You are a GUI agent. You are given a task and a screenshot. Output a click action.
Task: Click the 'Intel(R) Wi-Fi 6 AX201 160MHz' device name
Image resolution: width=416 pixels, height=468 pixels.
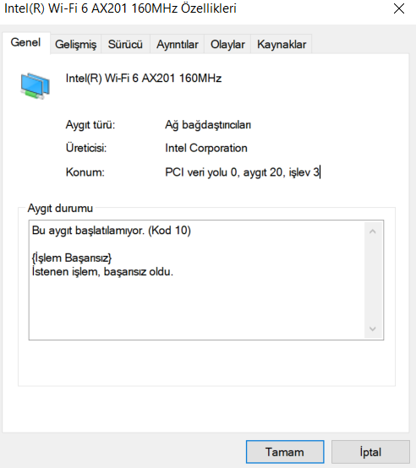[144, 79]
